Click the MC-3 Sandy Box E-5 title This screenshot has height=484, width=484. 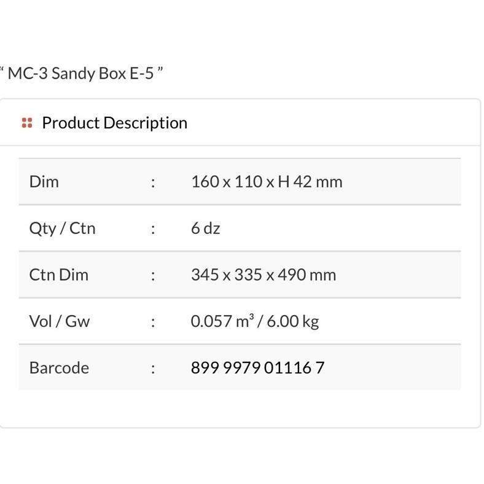click(81, 74)
